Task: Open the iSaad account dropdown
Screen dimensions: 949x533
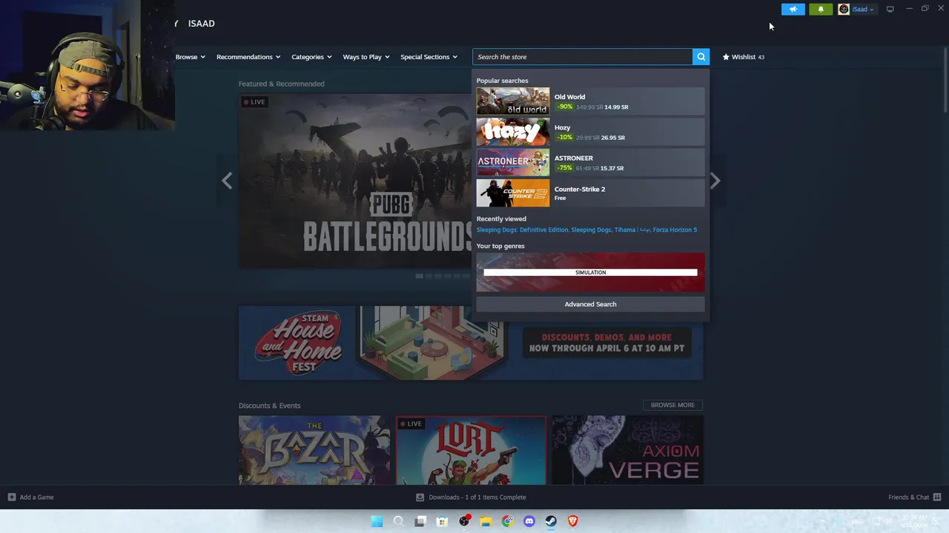Action: (863, 10)
